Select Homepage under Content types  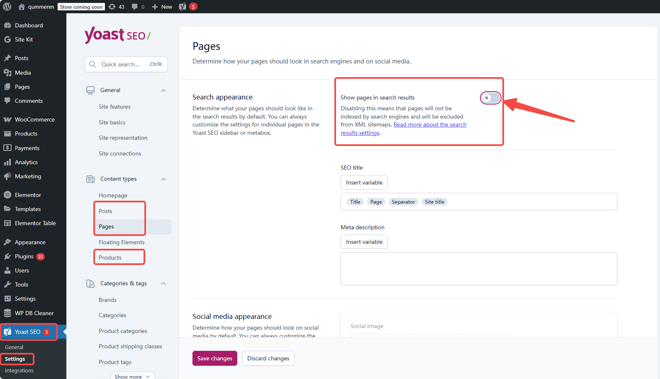click(x=113, y=195)
